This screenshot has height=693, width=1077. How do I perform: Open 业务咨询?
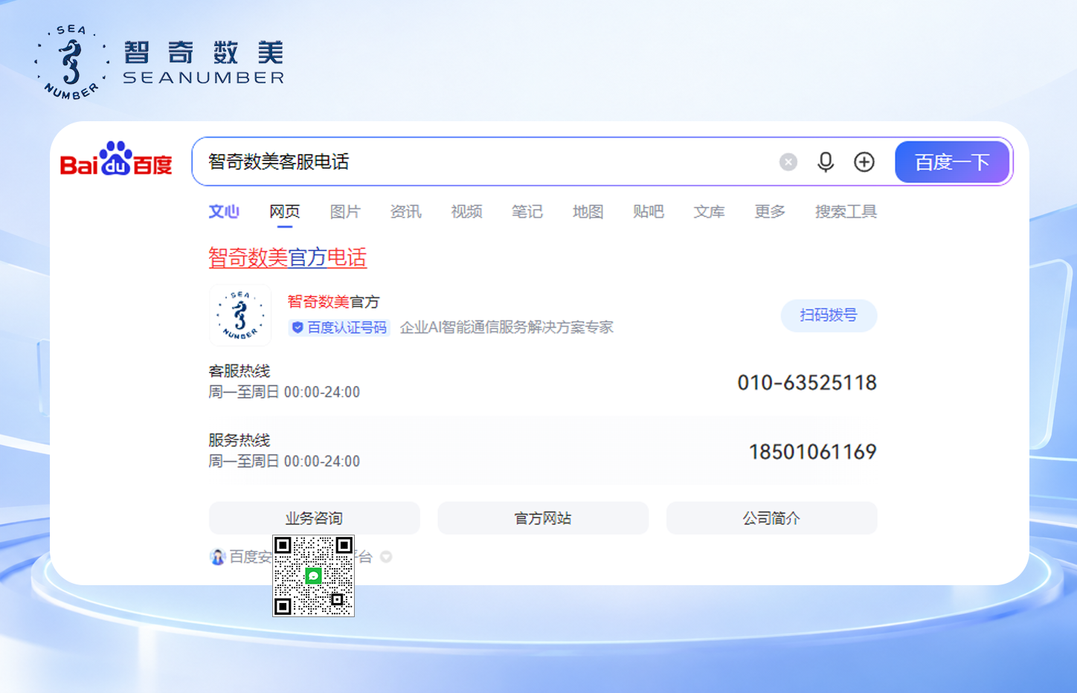[x=314, y=518]
